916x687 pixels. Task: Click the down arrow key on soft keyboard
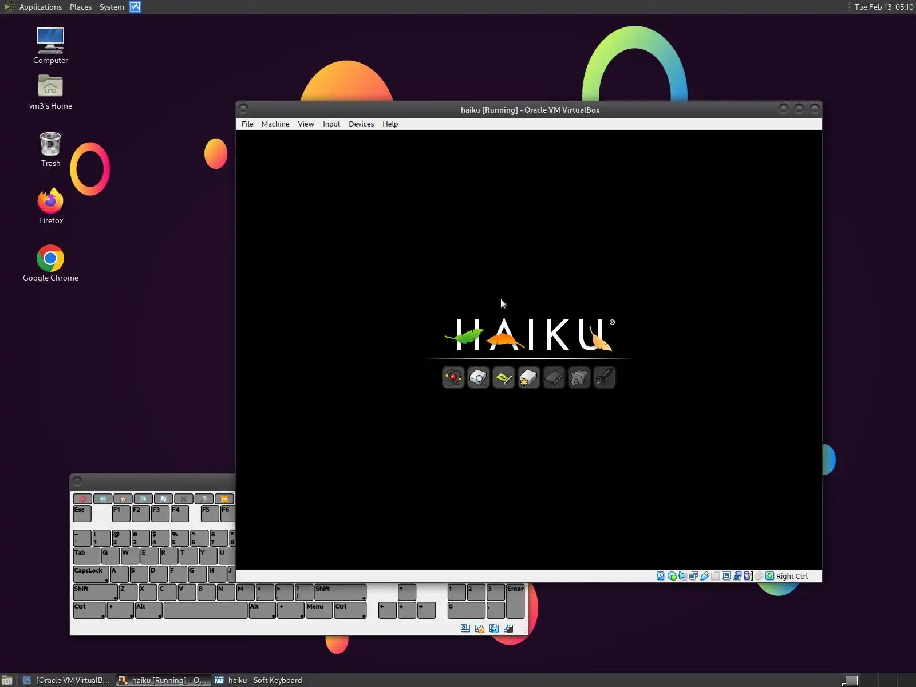coord(407,610)
